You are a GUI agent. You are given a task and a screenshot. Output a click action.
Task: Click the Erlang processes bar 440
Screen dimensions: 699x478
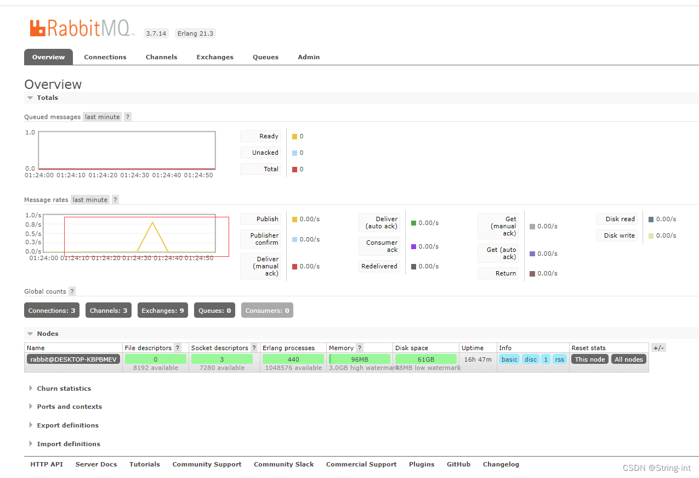293,359
